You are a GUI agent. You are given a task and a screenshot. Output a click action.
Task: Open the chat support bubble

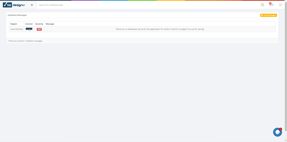[x=277, y=132]
